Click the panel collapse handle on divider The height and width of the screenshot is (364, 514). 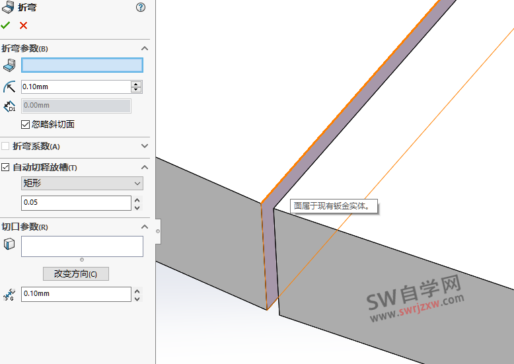pyautogui.click(x=157, y=231)
